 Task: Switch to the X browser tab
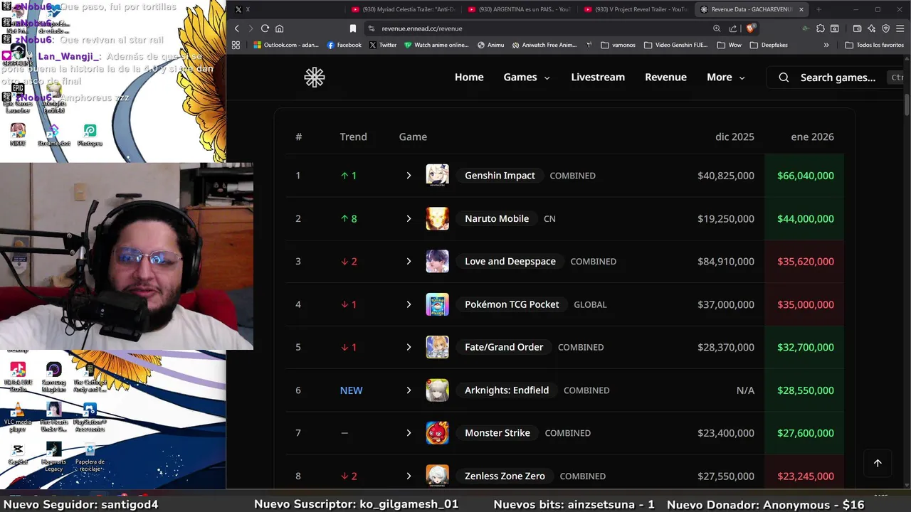click(288, 9)
